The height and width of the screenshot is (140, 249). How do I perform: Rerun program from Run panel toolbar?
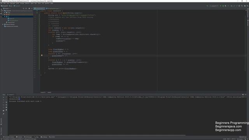click(4, 97)
